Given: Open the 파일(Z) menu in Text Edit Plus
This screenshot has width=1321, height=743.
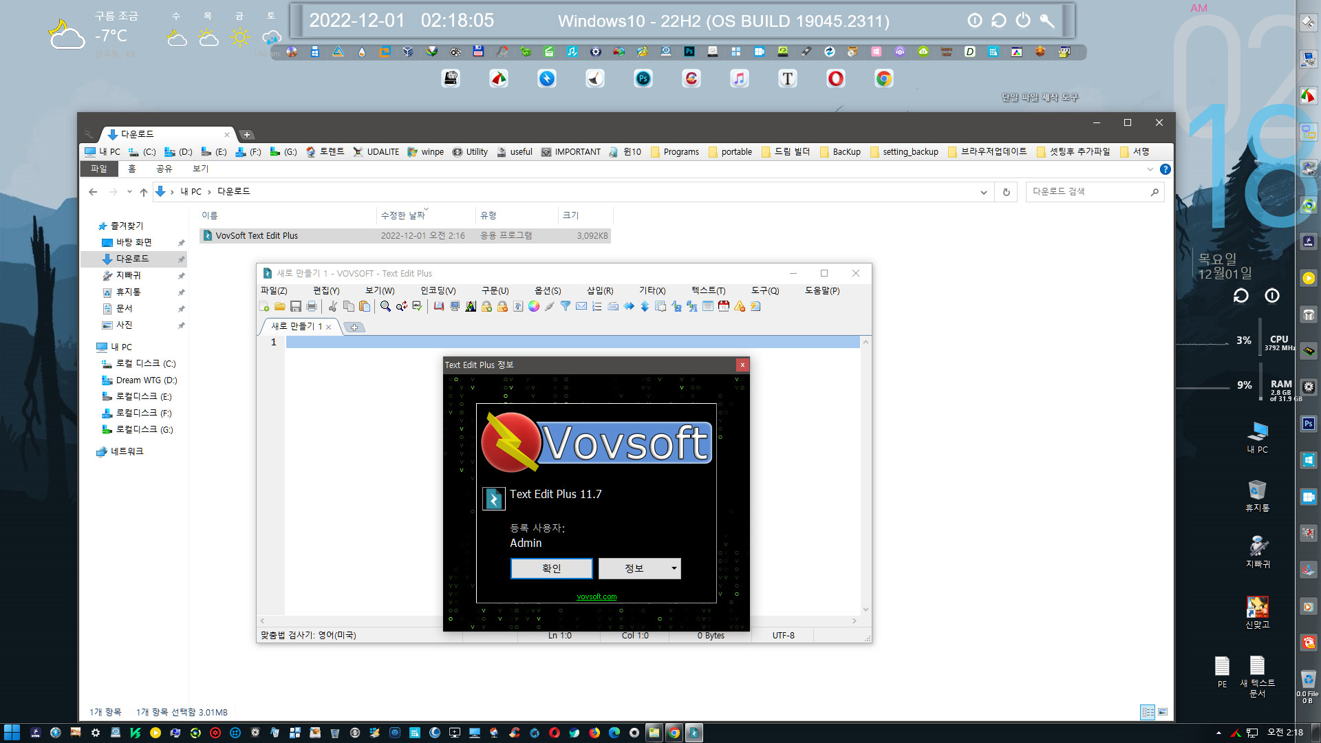Looking at the screenshot, I should 274,290.
